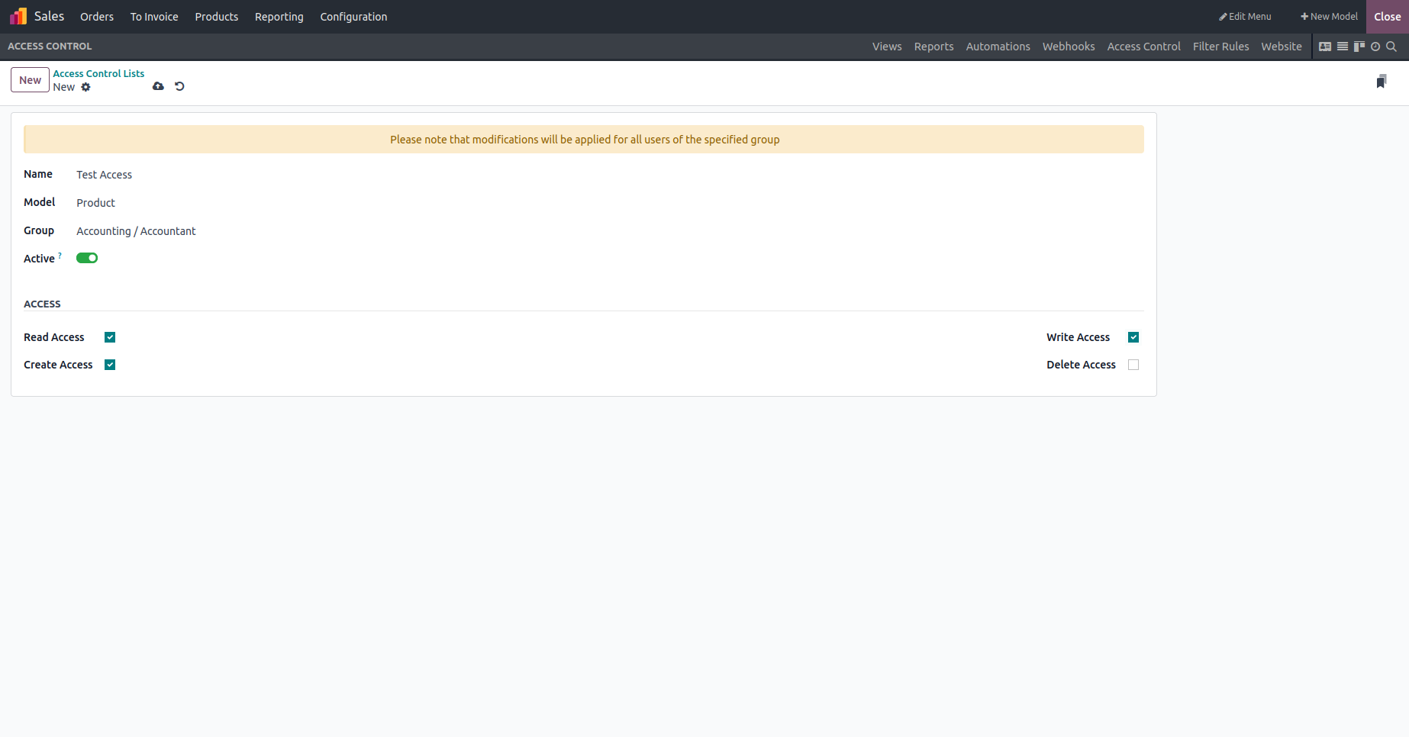The image size is (1409, 737).
Task: Click the search view magnifier icon
Action: coord(1391,47)
